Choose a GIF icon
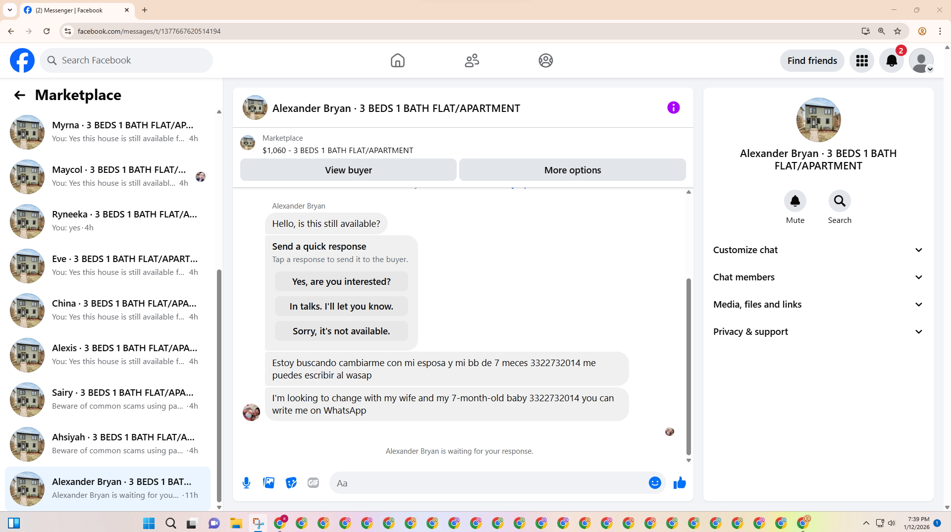 point(313,483)
